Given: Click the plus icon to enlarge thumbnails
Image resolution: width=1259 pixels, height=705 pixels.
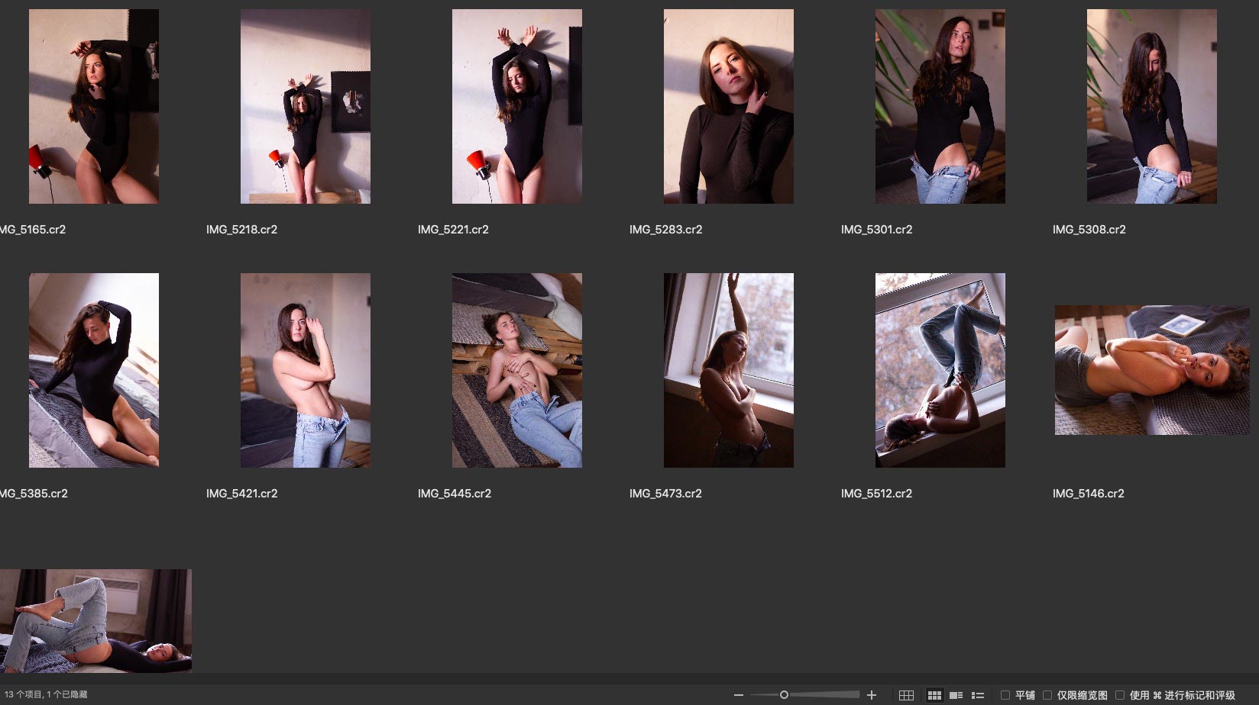Looking at the screenshot, I should (x=872, y=695).
